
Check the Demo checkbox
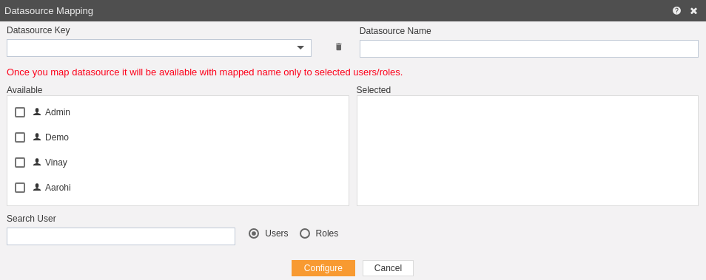[x=20, y=137]
